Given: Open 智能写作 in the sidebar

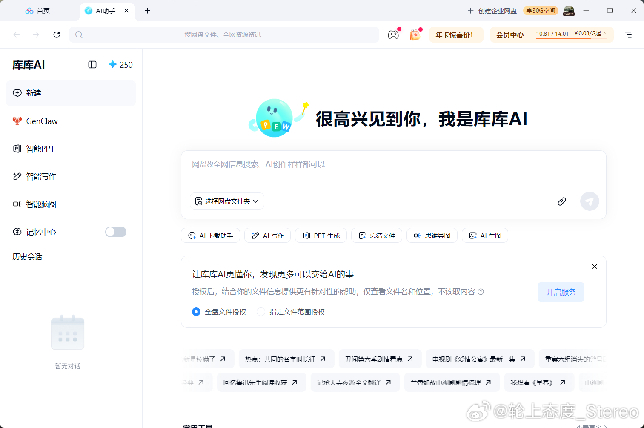Looking at the screenshot, I should 71,176.
